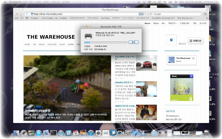The height and width of the screenshot is (139, 222).
Task: Click the volume icon in menu bar
Action: (165, 2)
